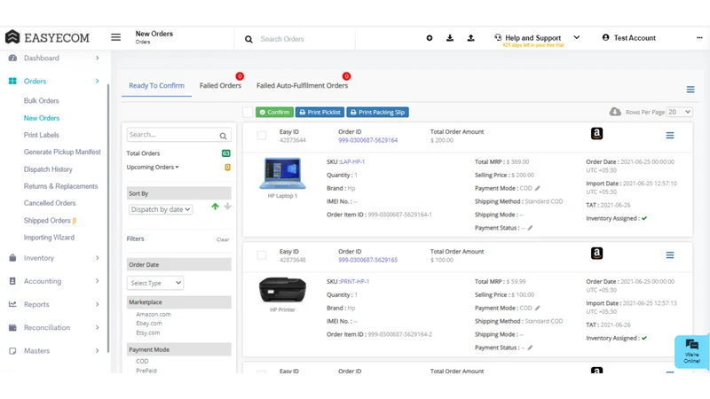The image size is (710, 399).
Task: Click the Accounting ledger icon
Action: (x=12, y=281)
